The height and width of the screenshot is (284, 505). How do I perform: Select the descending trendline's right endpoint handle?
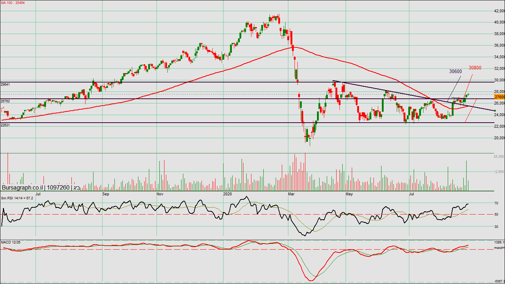pos(495,110)
